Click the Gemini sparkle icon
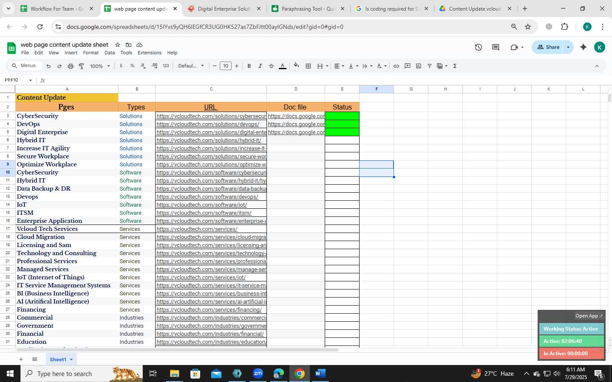 point(584,47)
